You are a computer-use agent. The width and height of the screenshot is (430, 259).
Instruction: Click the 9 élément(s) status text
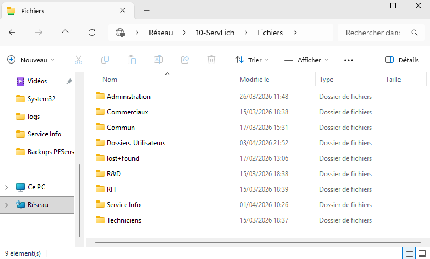tap(23, 253)
